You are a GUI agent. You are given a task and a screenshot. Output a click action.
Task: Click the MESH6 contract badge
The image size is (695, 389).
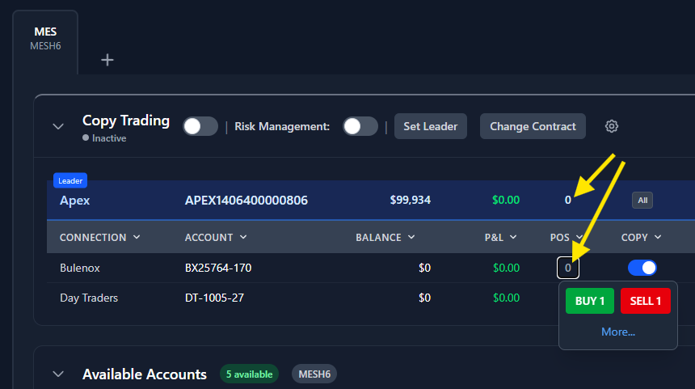tap(314, 374)
